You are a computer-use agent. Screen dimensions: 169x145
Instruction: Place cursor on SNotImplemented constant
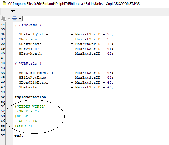[x=36, y=73]
